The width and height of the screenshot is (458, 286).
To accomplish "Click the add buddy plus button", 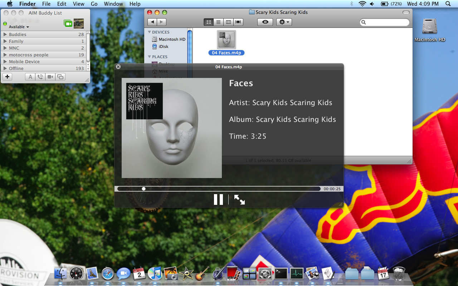I will [8, 77].
